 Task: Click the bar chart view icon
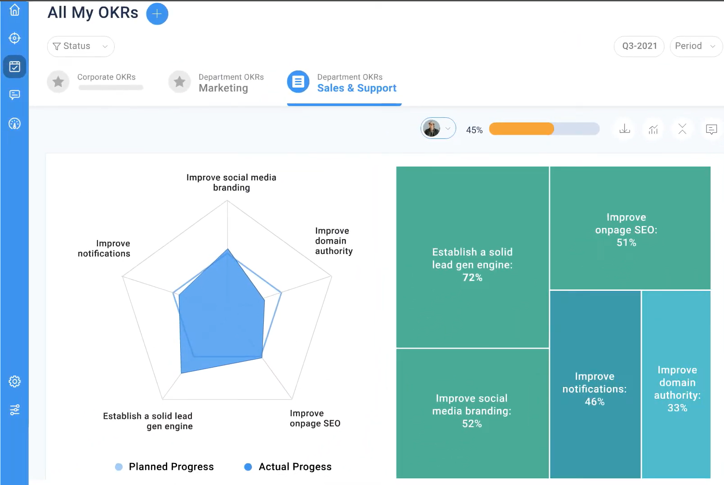click(653, 129)
